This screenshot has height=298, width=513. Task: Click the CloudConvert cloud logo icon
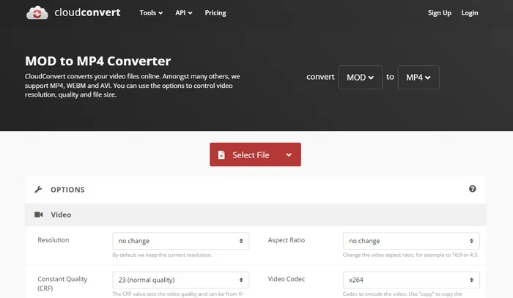37,12
